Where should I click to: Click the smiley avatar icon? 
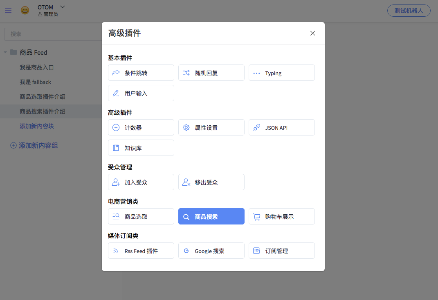25,10
